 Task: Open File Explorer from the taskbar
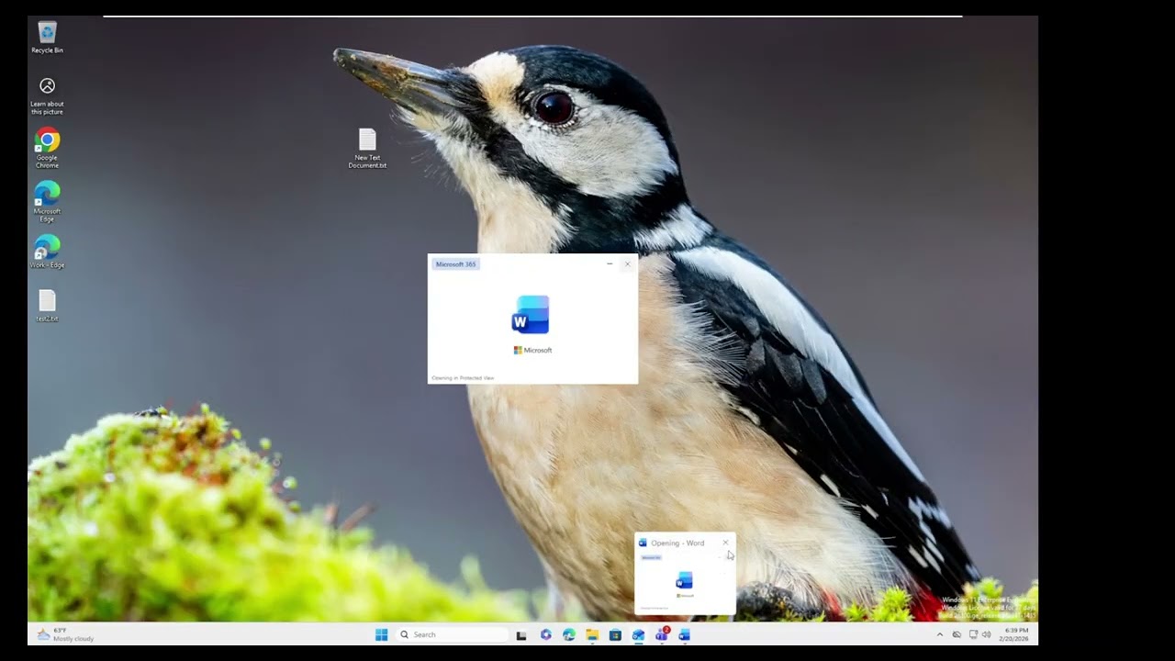coord(592,634)
